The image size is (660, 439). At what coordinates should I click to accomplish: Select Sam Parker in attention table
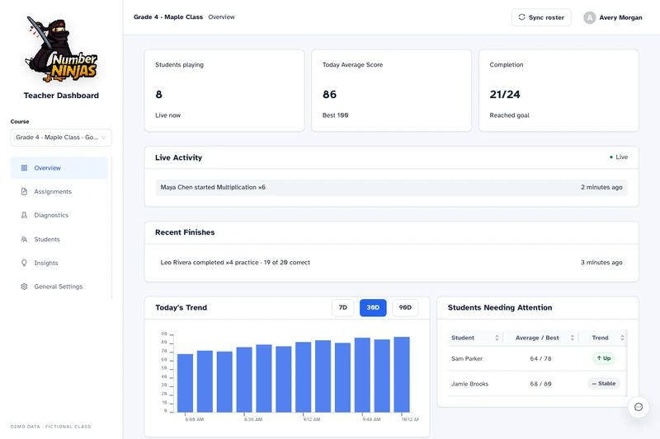[467, 358]
